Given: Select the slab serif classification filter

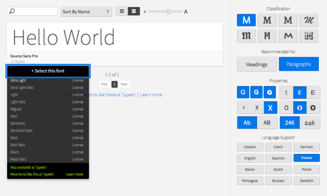Looking at the screenshot, I should pyautogui.click(x=288, y=20).
